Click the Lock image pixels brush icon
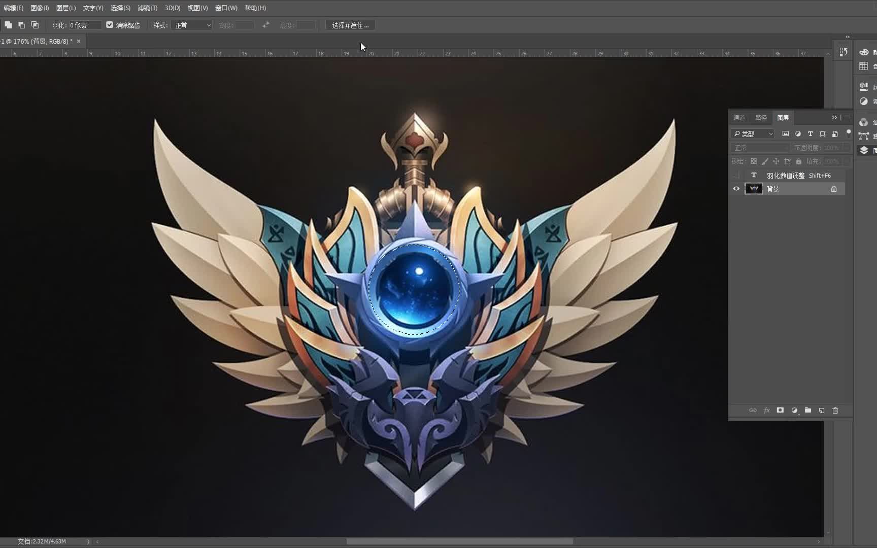Viewport: 877px width, 548px height. [x=765, y=161]
